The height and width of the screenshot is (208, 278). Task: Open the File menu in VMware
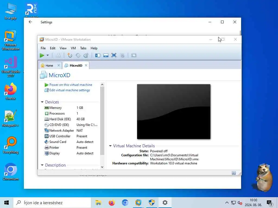coord(43,48)
